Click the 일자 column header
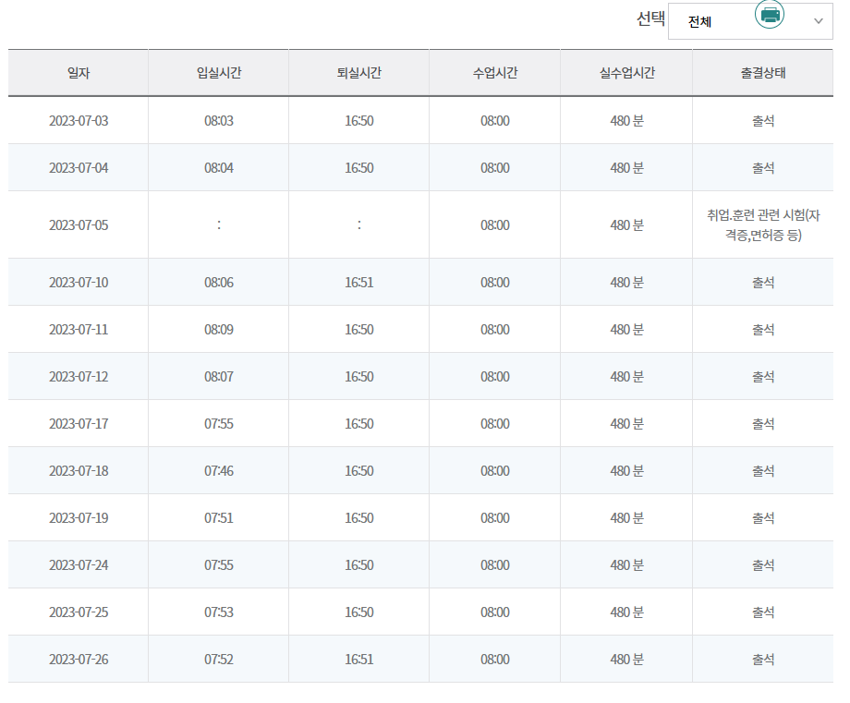Screen dimensions: 850x703 point(78,73)
